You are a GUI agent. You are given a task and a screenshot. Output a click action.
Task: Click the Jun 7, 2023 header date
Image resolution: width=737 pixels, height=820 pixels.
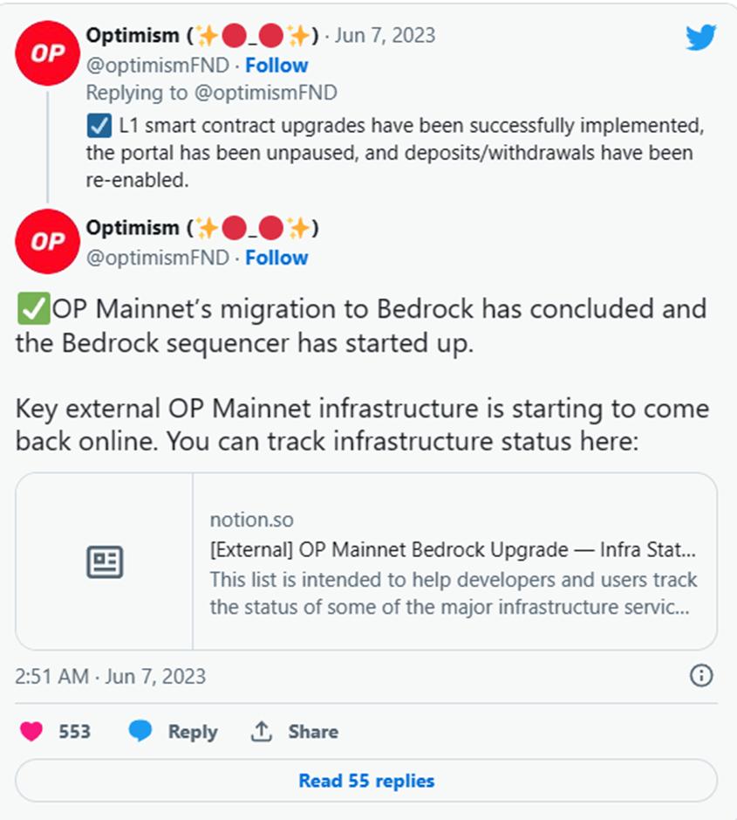coord(386,35)
